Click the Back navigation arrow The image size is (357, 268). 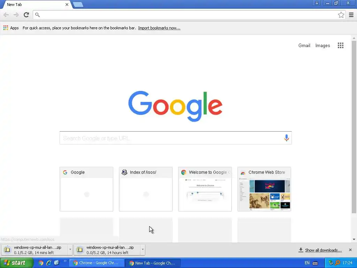[6, 15]
